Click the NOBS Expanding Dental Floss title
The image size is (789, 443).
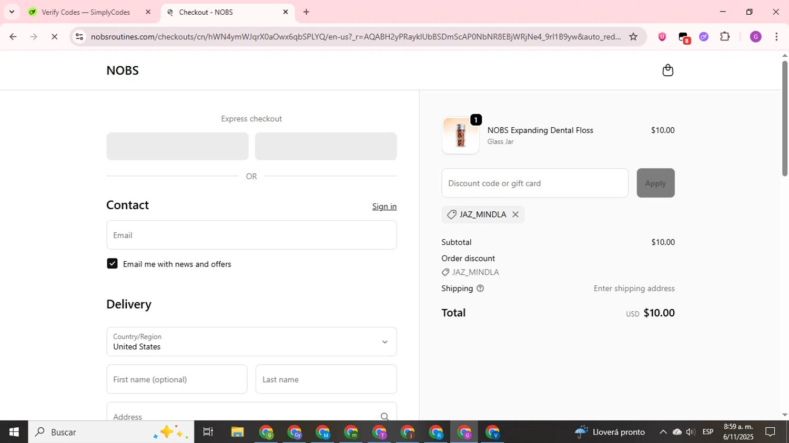point(540,130)
